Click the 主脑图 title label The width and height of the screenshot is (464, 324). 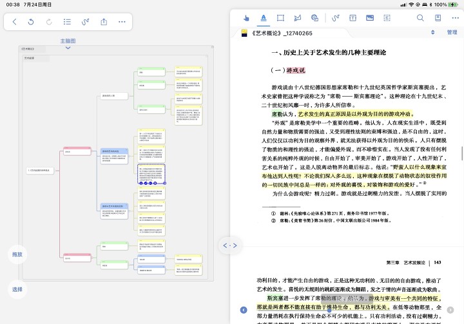point(68,41)
